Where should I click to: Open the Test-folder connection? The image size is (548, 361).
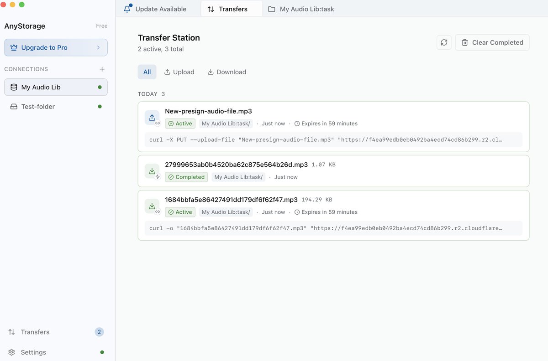click(56, 107)
